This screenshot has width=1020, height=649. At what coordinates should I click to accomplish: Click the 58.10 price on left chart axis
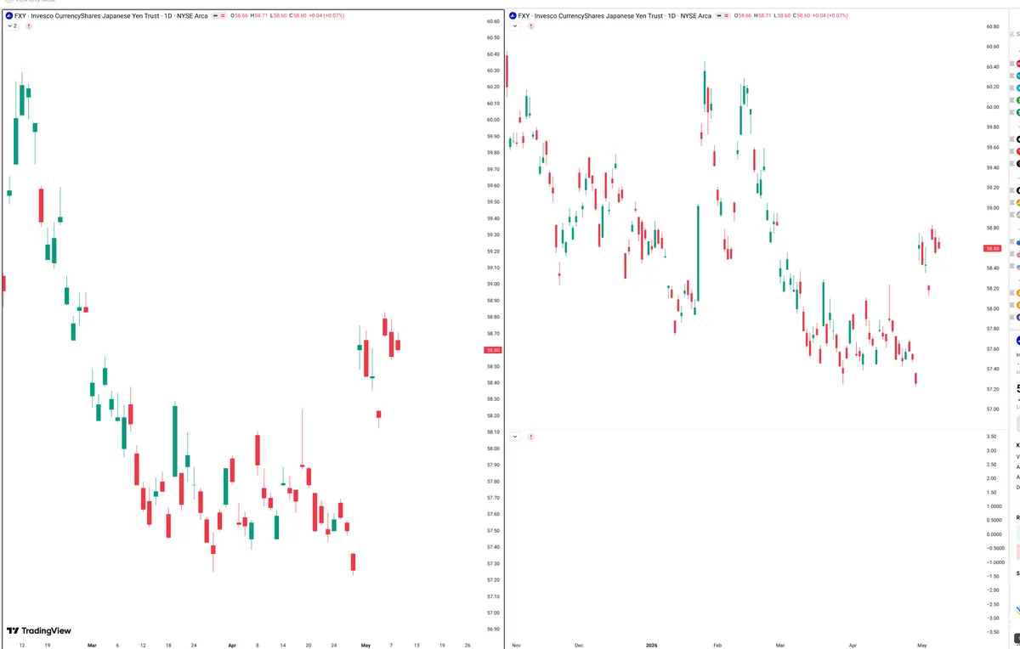click(493, 432)
